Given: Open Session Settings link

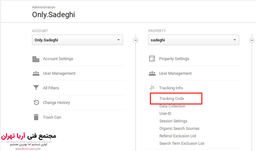Looking at the screenshot, I should [x=173, y=121].
